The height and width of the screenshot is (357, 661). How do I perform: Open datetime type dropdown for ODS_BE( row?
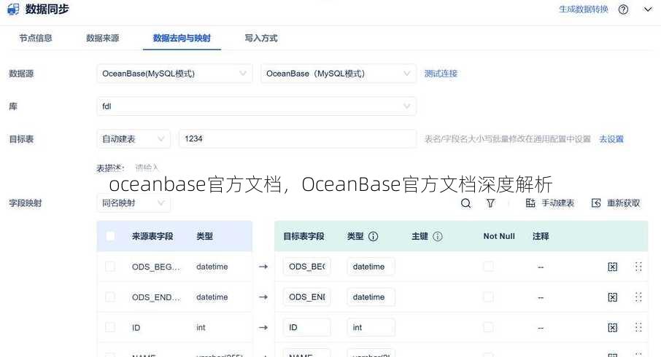pos(371,267)
